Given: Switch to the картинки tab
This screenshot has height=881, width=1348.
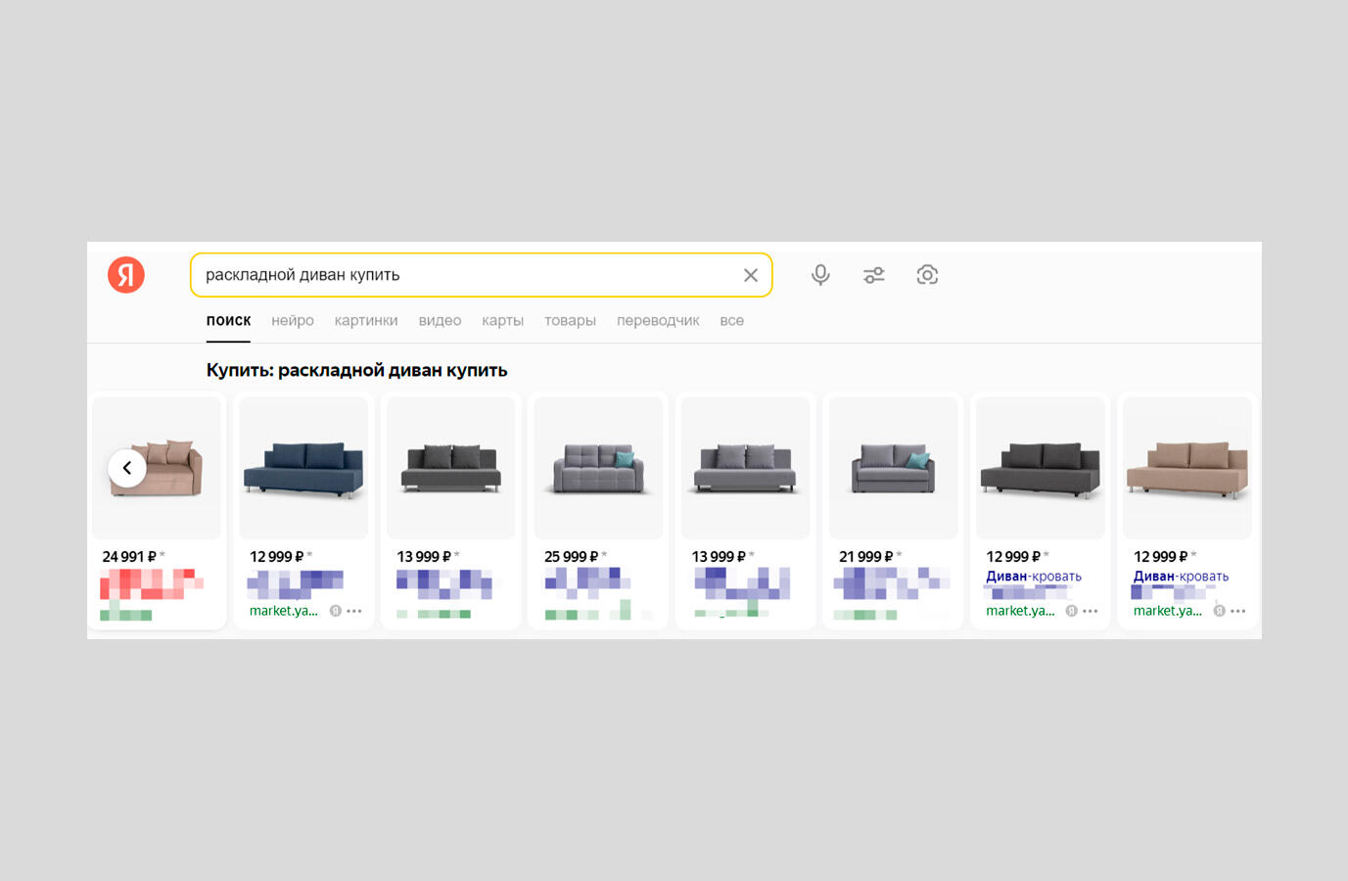Looking at the screenshot, I should [x=366, y=320].
